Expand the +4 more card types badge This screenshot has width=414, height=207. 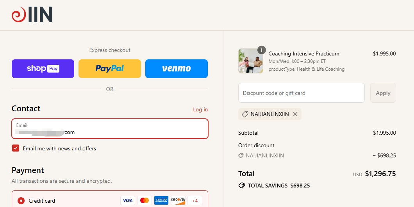[x=195, y=200]
